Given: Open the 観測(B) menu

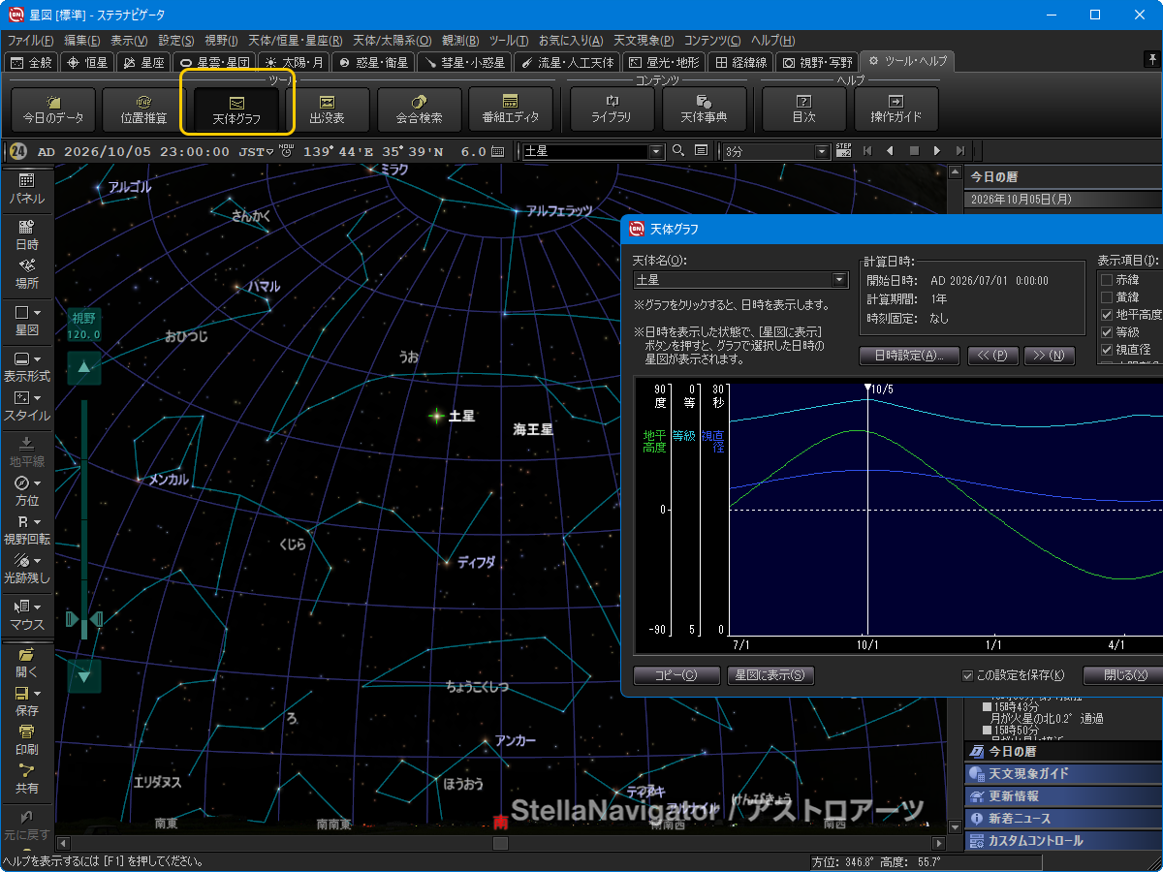Looking at the screenshot, I should pos(460,41).
